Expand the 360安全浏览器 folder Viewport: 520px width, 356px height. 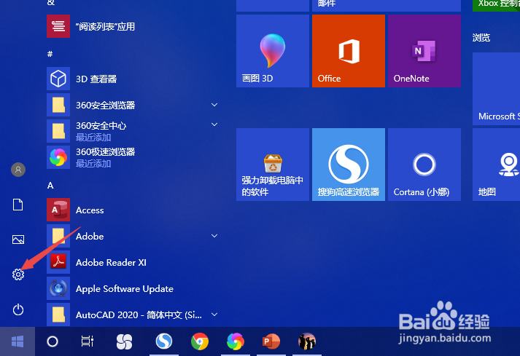coord(214,105)
